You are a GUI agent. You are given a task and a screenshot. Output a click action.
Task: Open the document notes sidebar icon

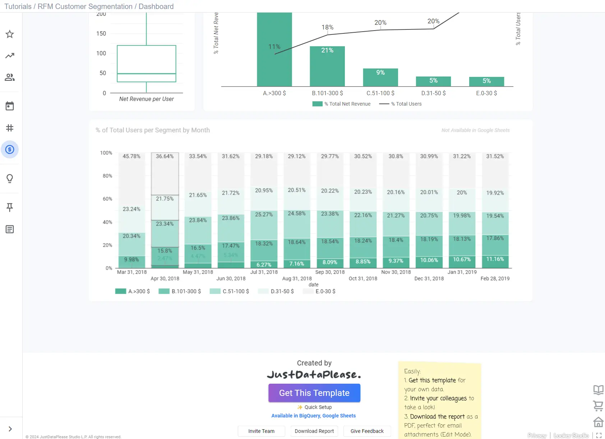pyautogui.click(x=10, y=229)
